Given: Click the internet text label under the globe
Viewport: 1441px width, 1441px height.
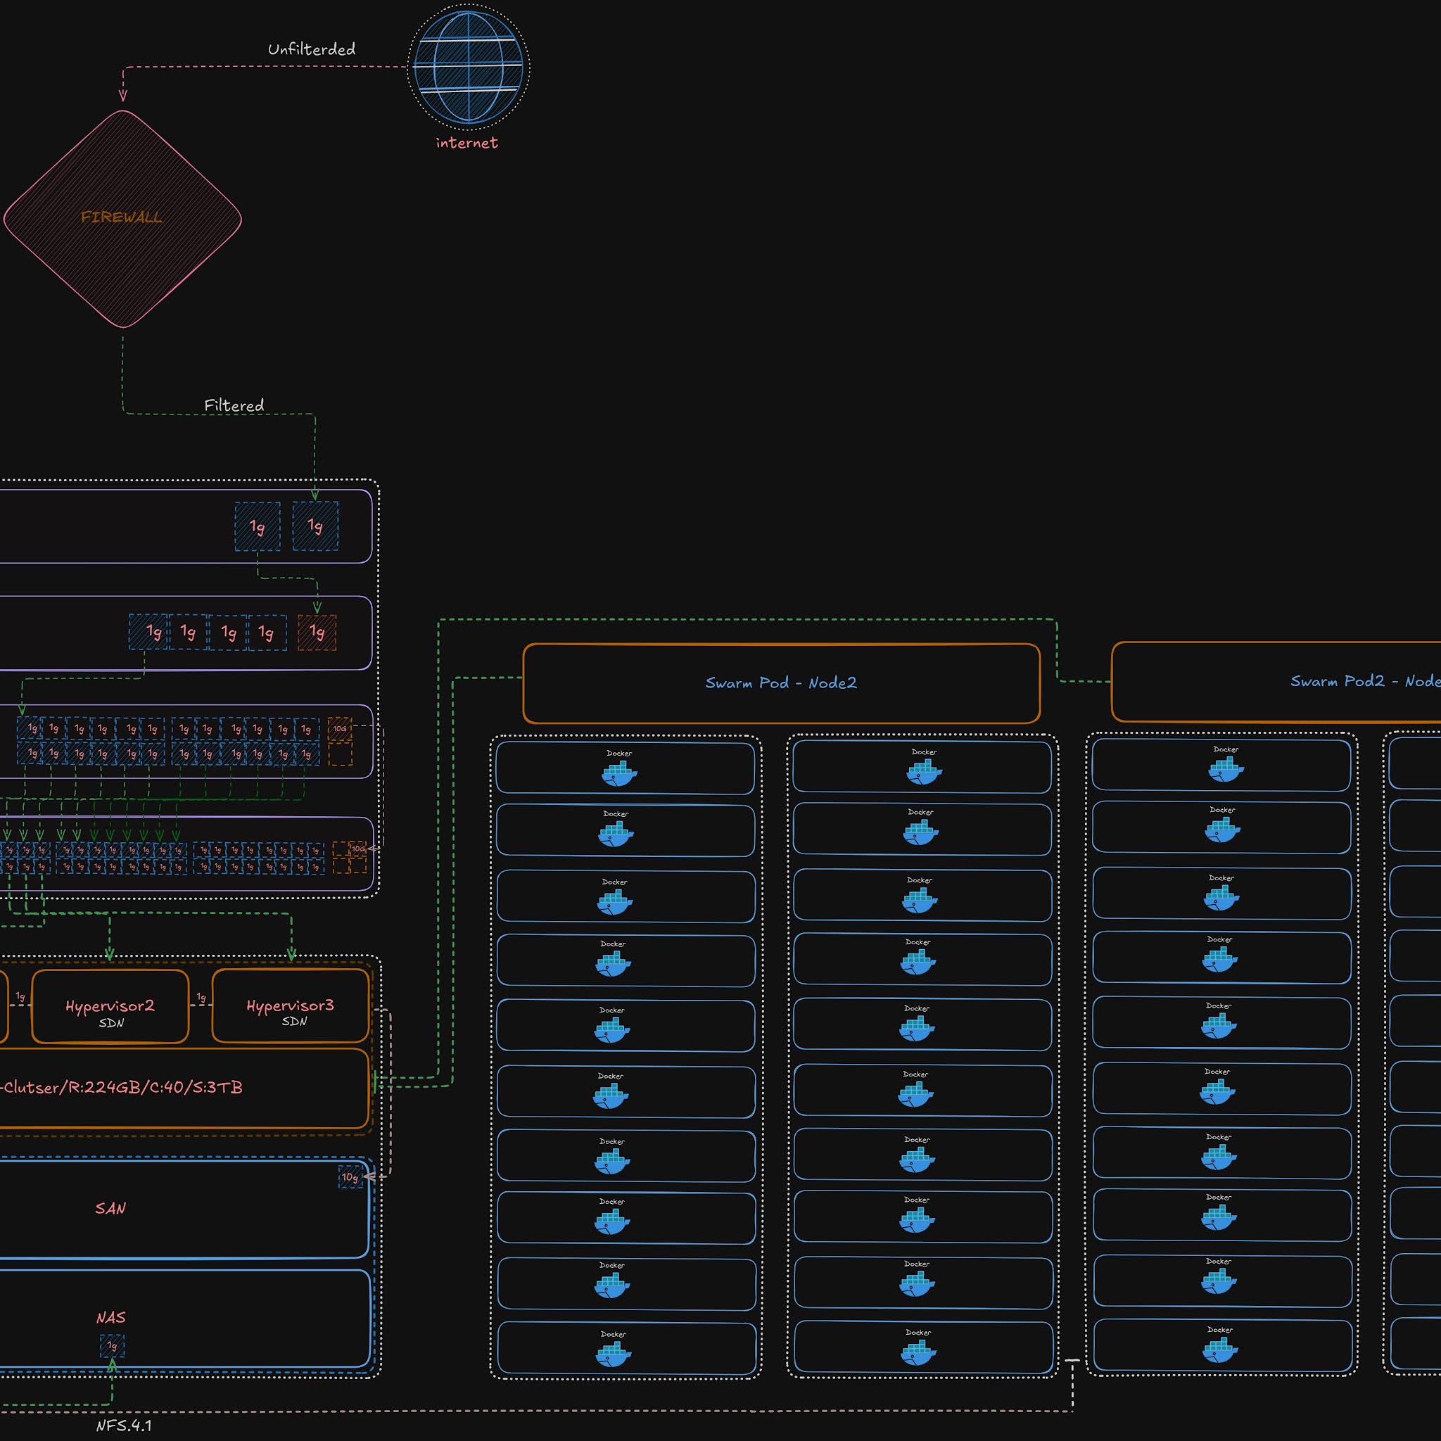Looking at the screenshot, I should [467, 142].
